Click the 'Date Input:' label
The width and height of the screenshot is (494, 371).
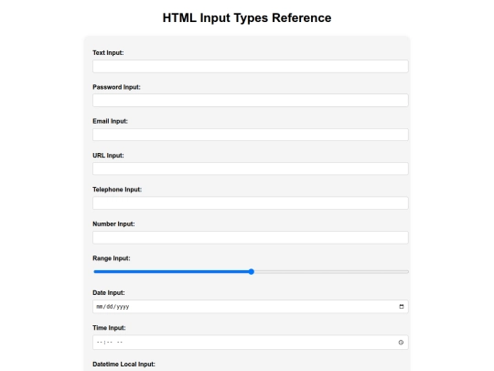[x=109, y=293]
